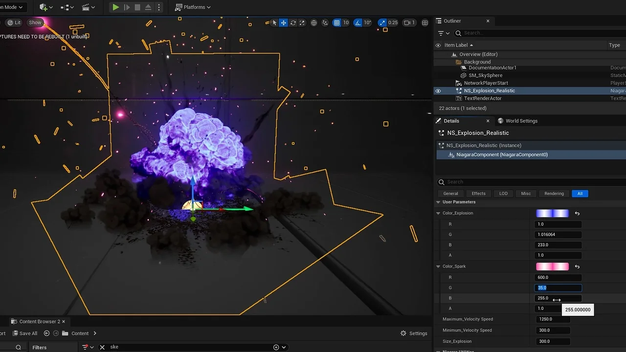
Task: Click the Eject button in play controls
Action: coord(148,7)
